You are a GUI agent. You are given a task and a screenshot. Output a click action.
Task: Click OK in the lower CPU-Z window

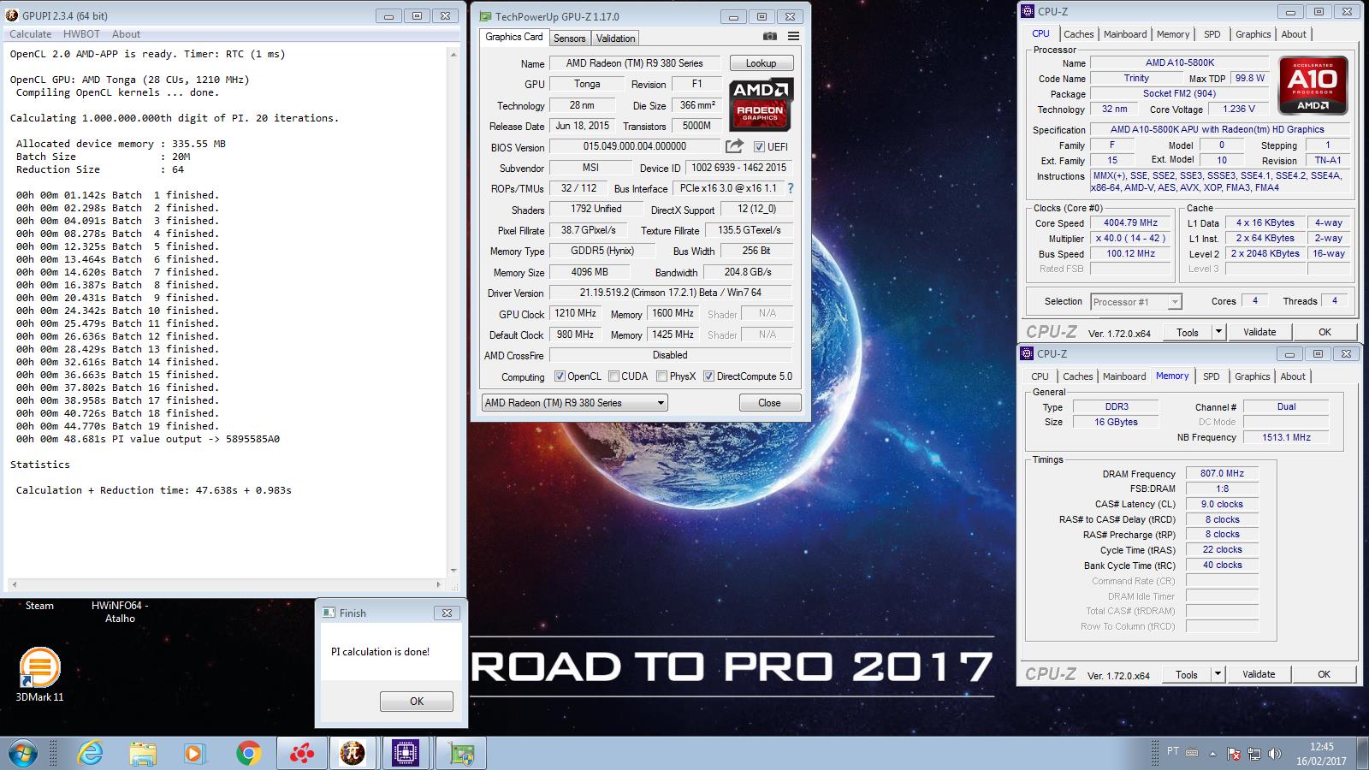1324,674
